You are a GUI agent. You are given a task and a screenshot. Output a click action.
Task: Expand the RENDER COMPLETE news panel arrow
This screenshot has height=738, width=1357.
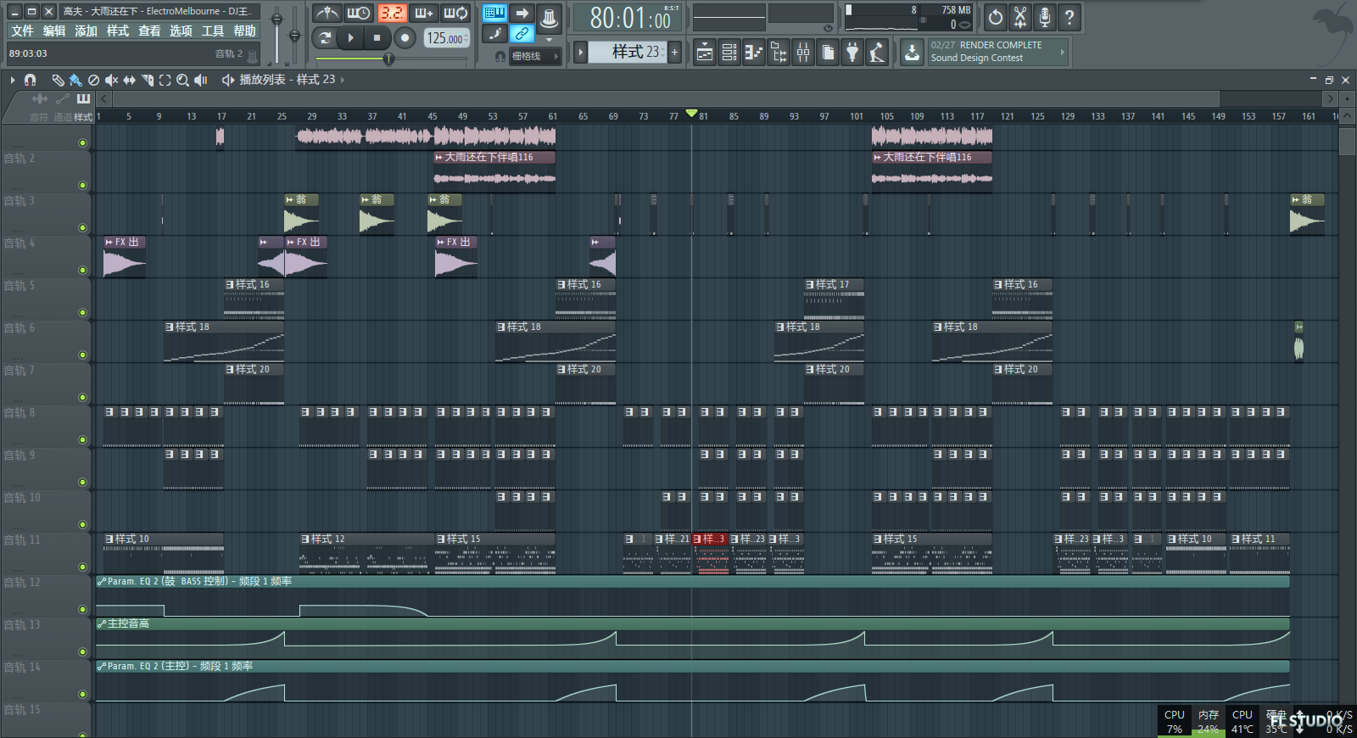point(1062,52)
